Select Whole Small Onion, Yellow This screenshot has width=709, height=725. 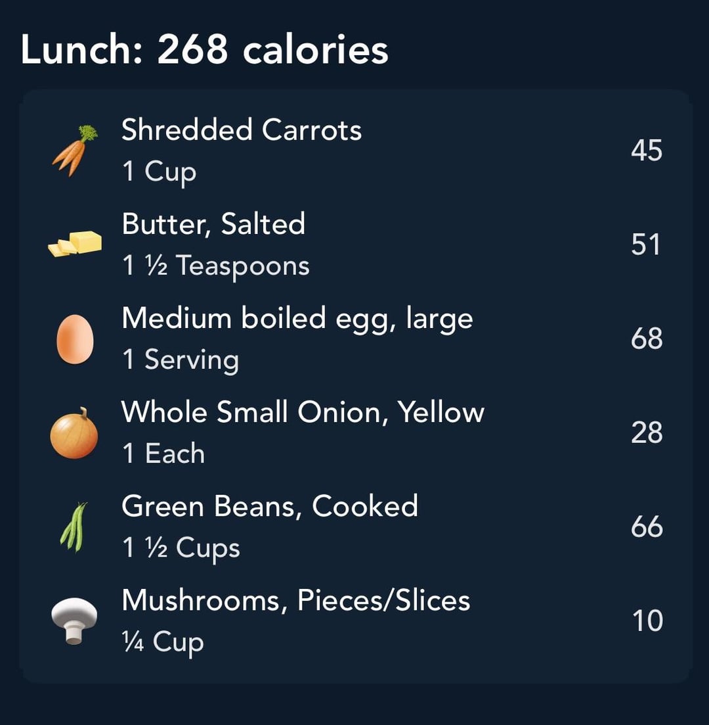click(x=356, y=433)
